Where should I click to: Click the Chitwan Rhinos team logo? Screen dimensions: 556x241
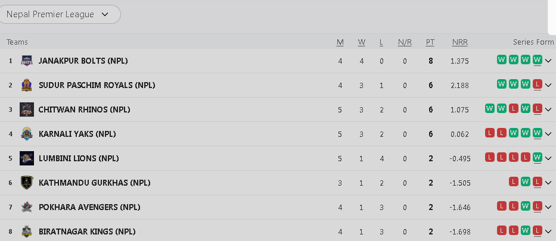pos(26,109)
